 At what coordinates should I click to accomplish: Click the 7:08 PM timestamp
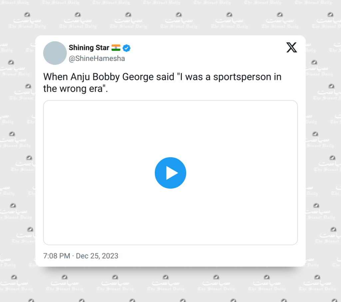click(57, 256)
